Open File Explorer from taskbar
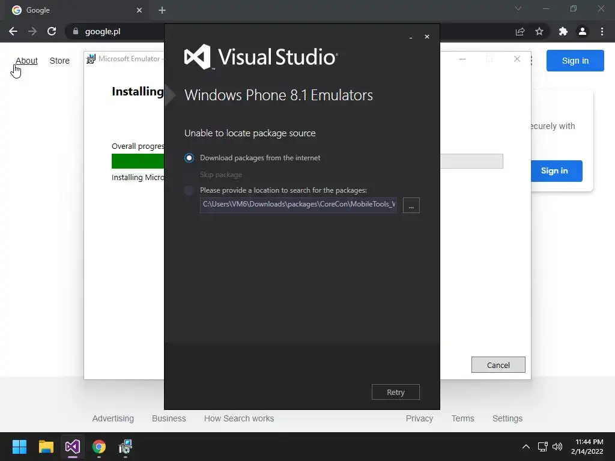This screenshot has width=615, height=461. [x=46, y=447]
